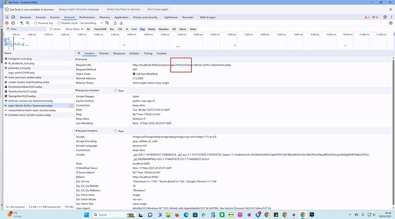Viewport: 395px width, 219px height.
Task: Switch to the Elements panel
Action: pos(25,17)
